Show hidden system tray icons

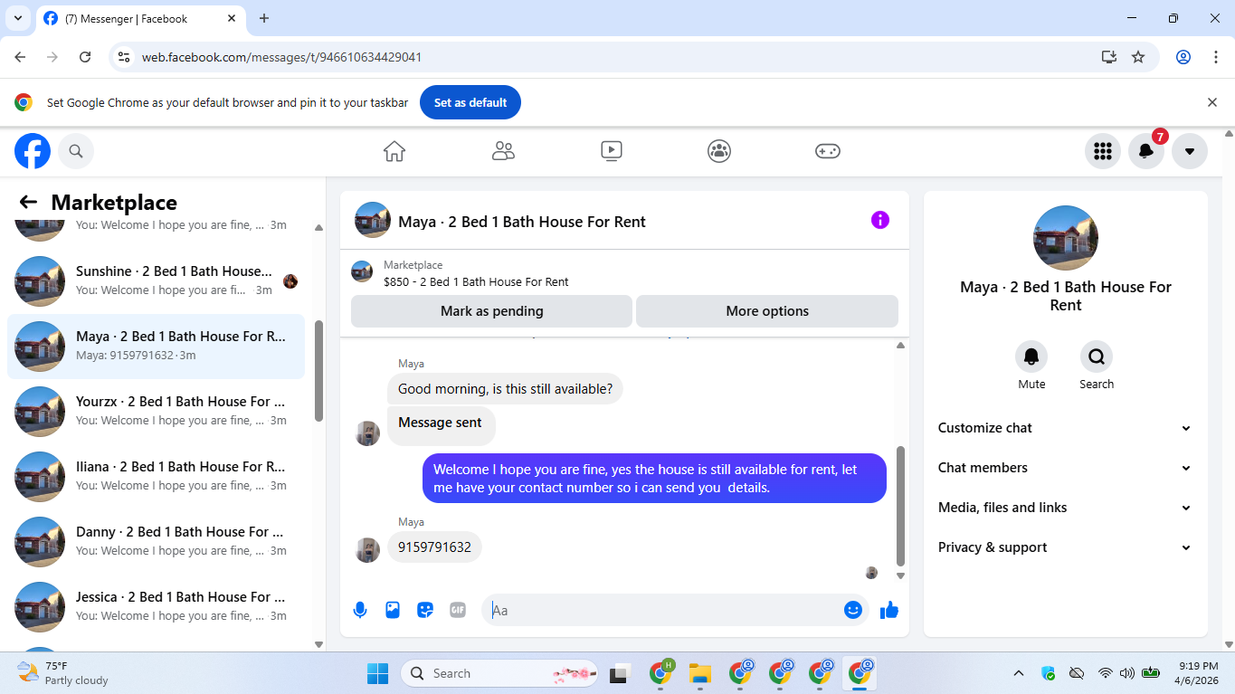tap(1019, 673)
